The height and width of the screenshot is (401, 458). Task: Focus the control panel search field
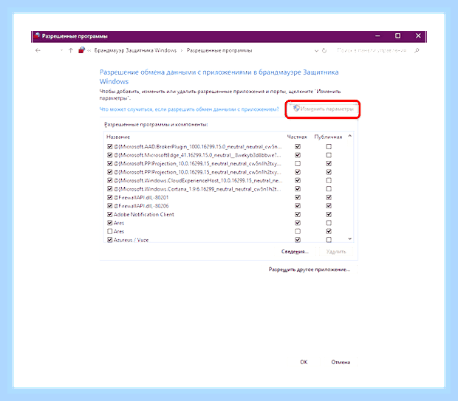(x=372, y=50)
